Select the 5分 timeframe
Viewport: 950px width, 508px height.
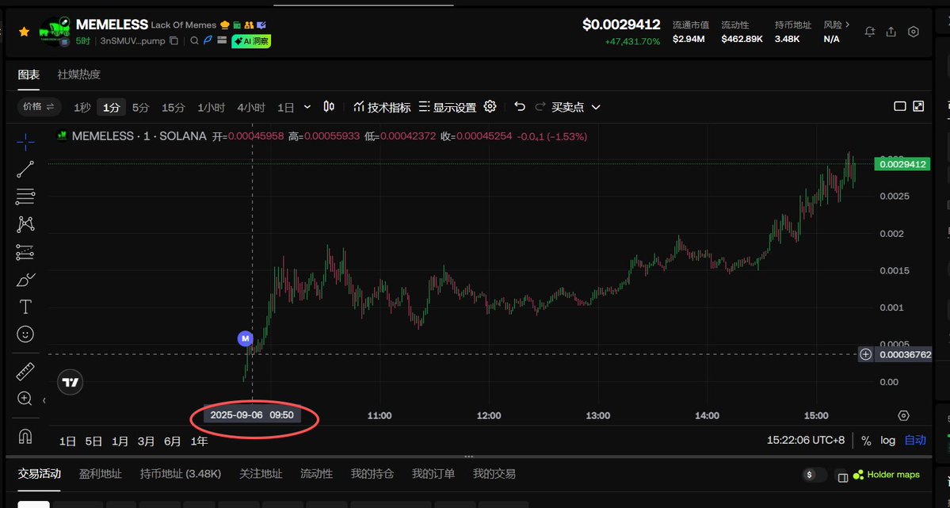(140, 107)
